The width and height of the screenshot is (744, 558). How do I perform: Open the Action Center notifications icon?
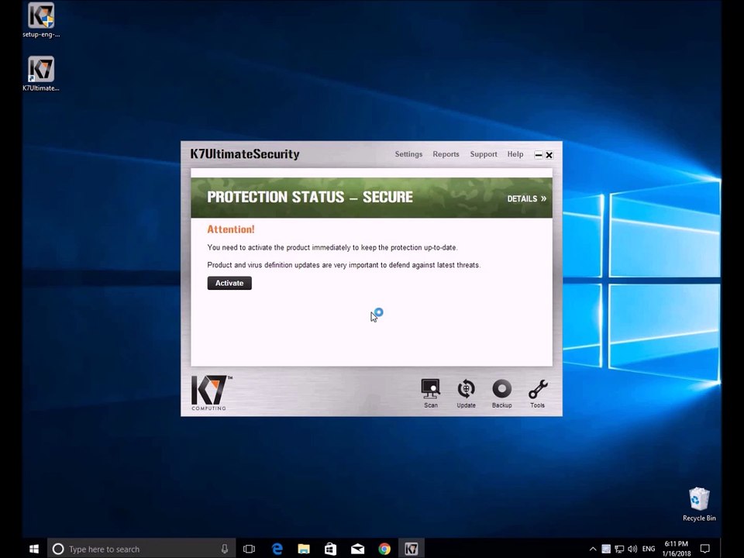[705, 549]
